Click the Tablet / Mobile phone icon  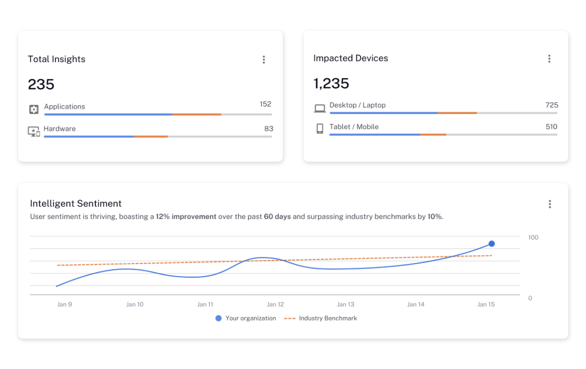pyautogui.click(x=320, y=129)
